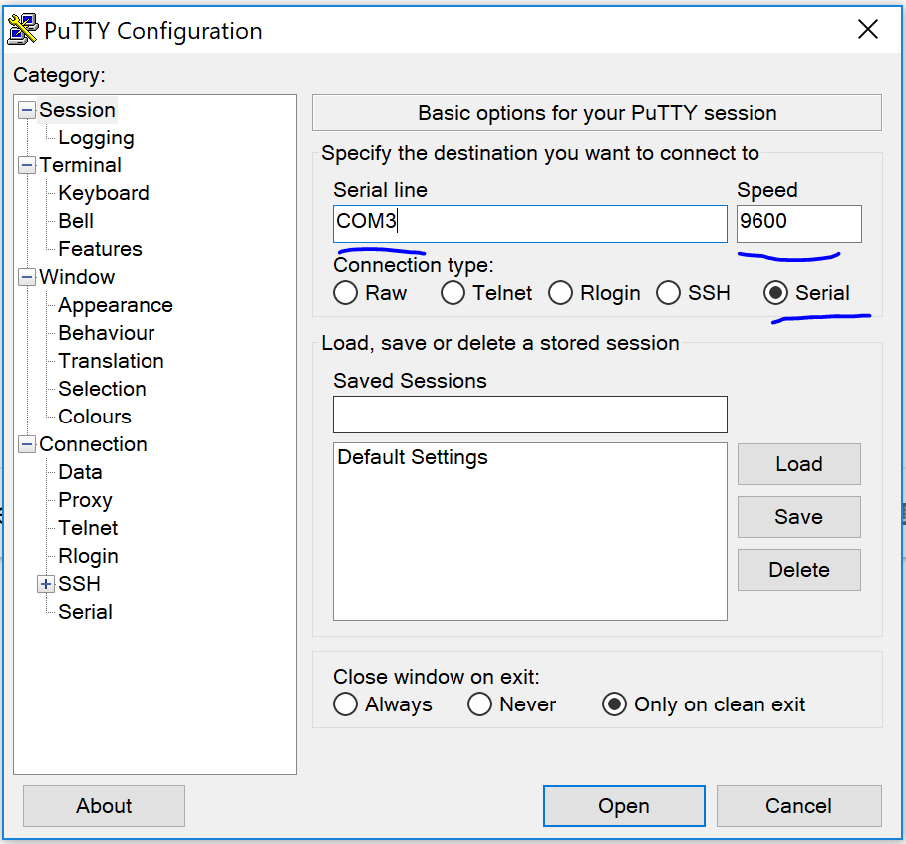Set close window on exit to Never
Screen dimensions: 906x844
(x=480, y=704)
